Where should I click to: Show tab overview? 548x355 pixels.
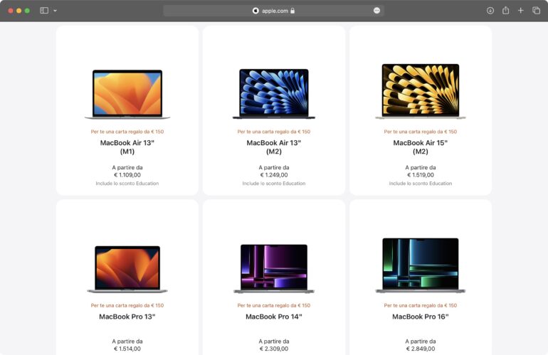[536, 11]
